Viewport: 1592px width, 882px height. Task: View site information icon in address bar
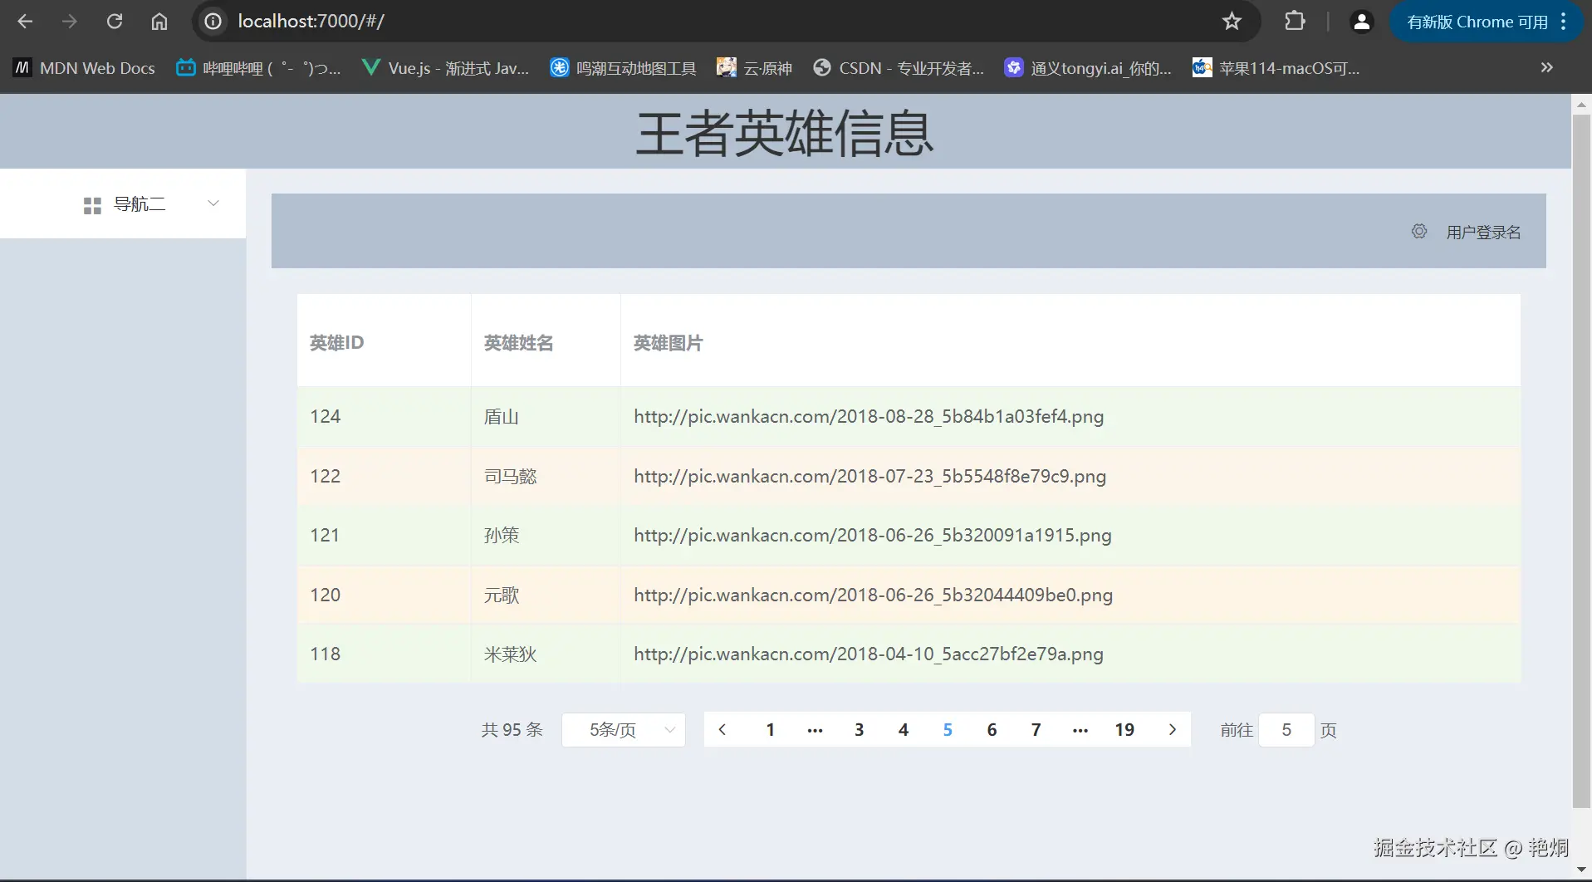click(x=212, y=21)
